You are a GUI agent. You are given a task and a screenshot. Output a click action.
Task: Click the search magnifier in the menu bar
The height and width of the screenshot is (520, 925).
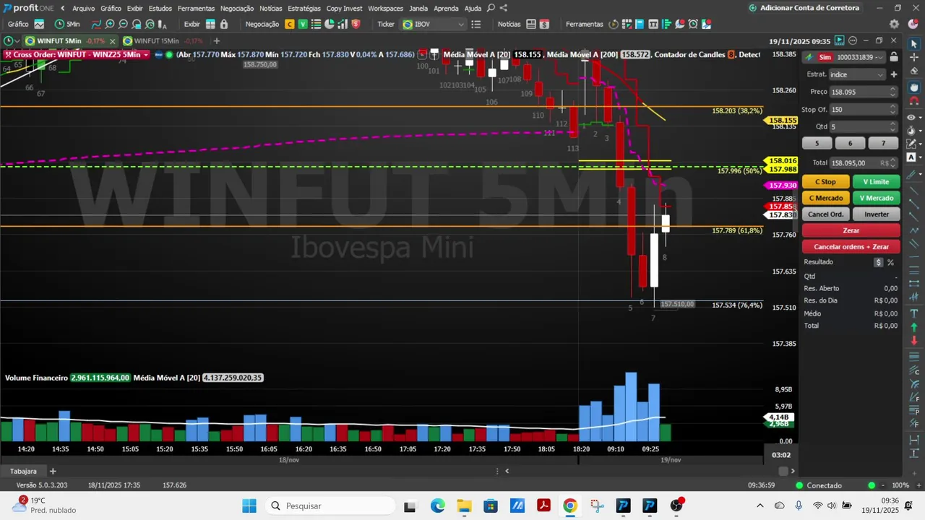(x=491, y=8)
